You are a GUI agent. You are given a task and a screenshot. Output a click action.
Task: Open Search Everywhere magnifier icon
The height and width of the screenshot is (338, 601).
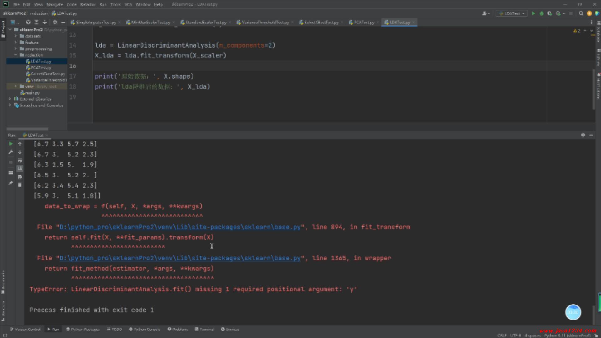581,13
